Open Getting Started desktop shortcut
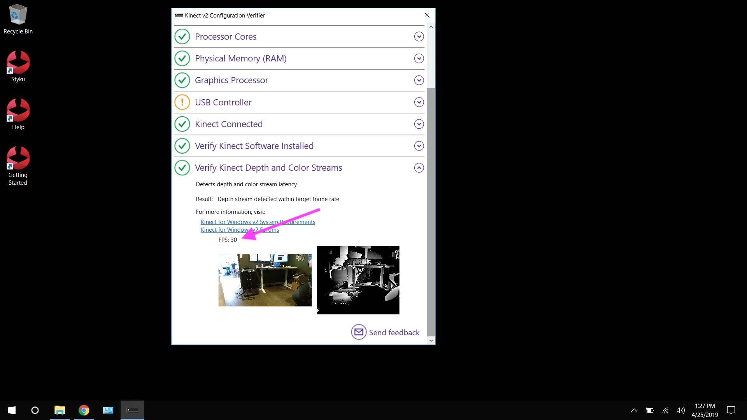Viewport: 747px width, 420px height. pos(18,165)
